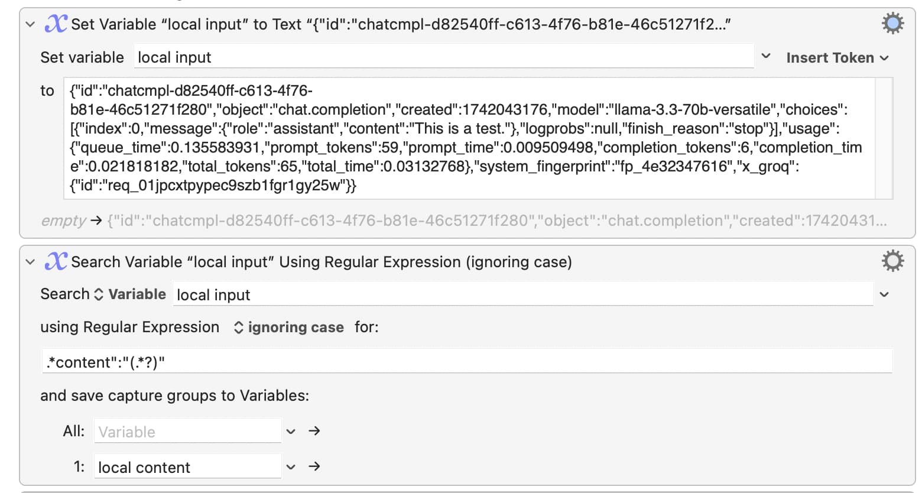
Task: Toggle the ignoring case option popup
Action: pos(289,327)
